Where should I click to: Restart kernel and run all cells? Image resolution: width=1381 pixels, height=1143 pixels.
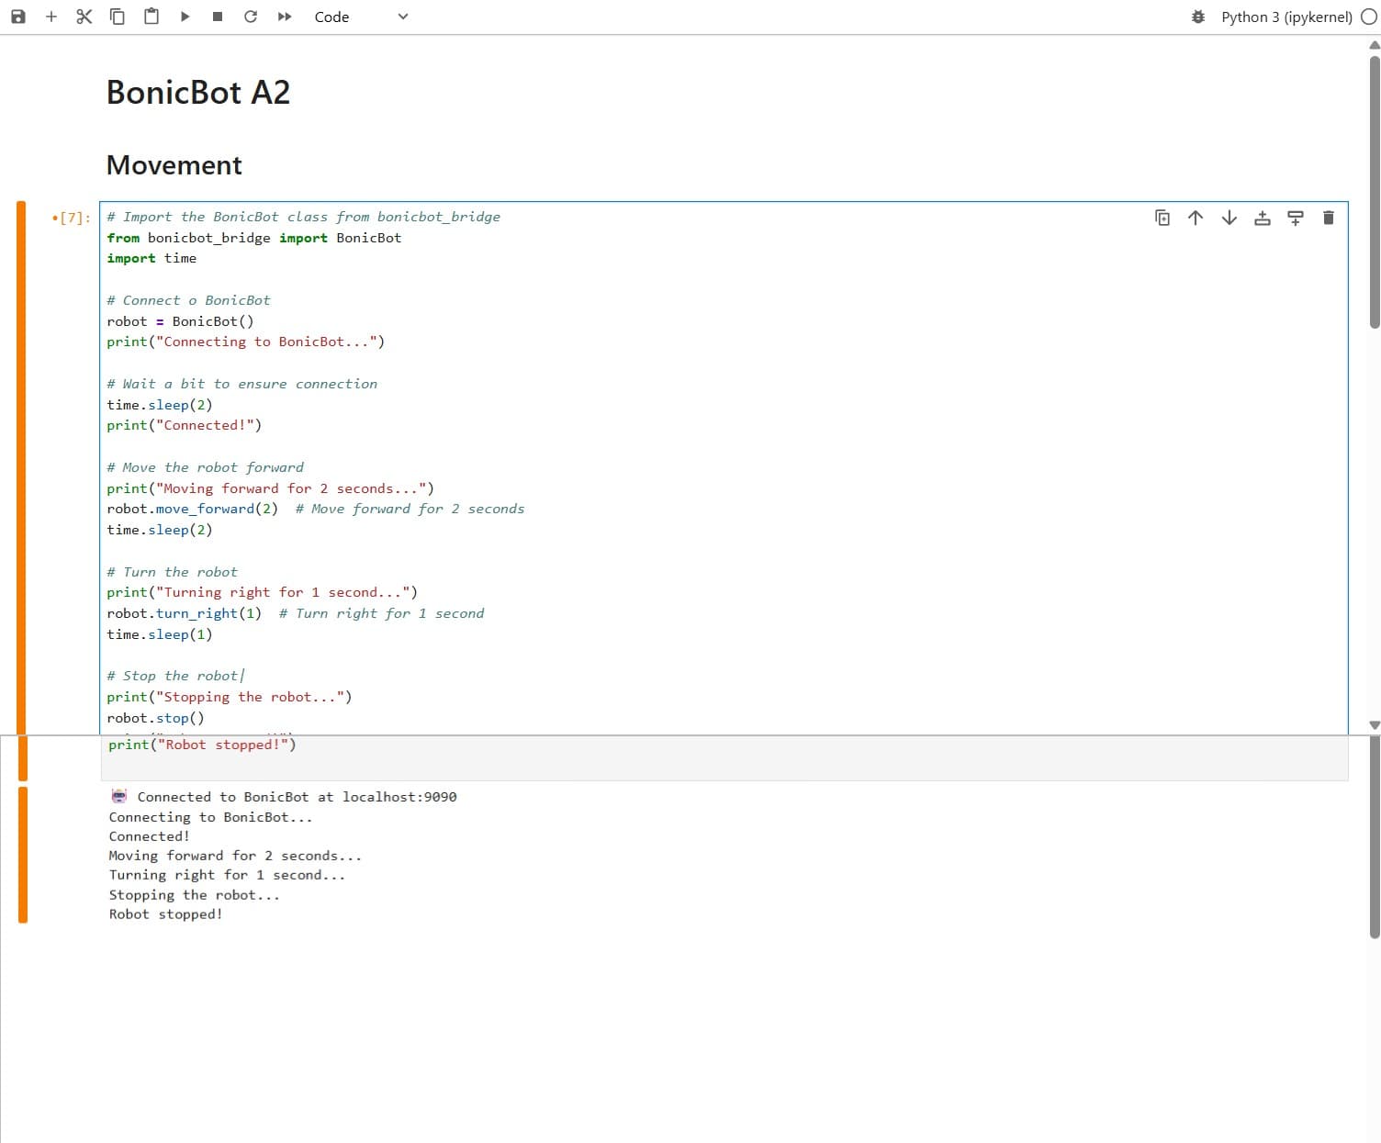285,16
